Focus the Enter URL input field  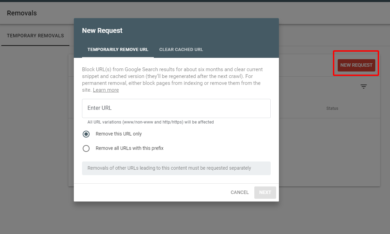pos(176,108)
